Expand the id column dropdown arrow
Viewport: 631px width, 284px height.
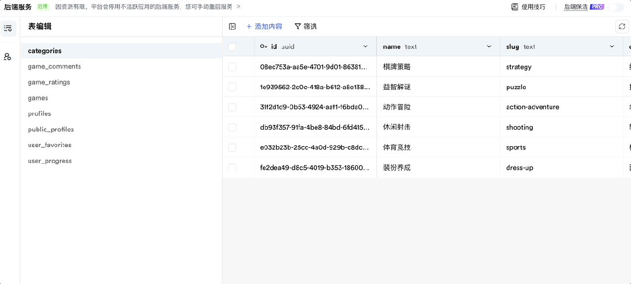[366, 47]
